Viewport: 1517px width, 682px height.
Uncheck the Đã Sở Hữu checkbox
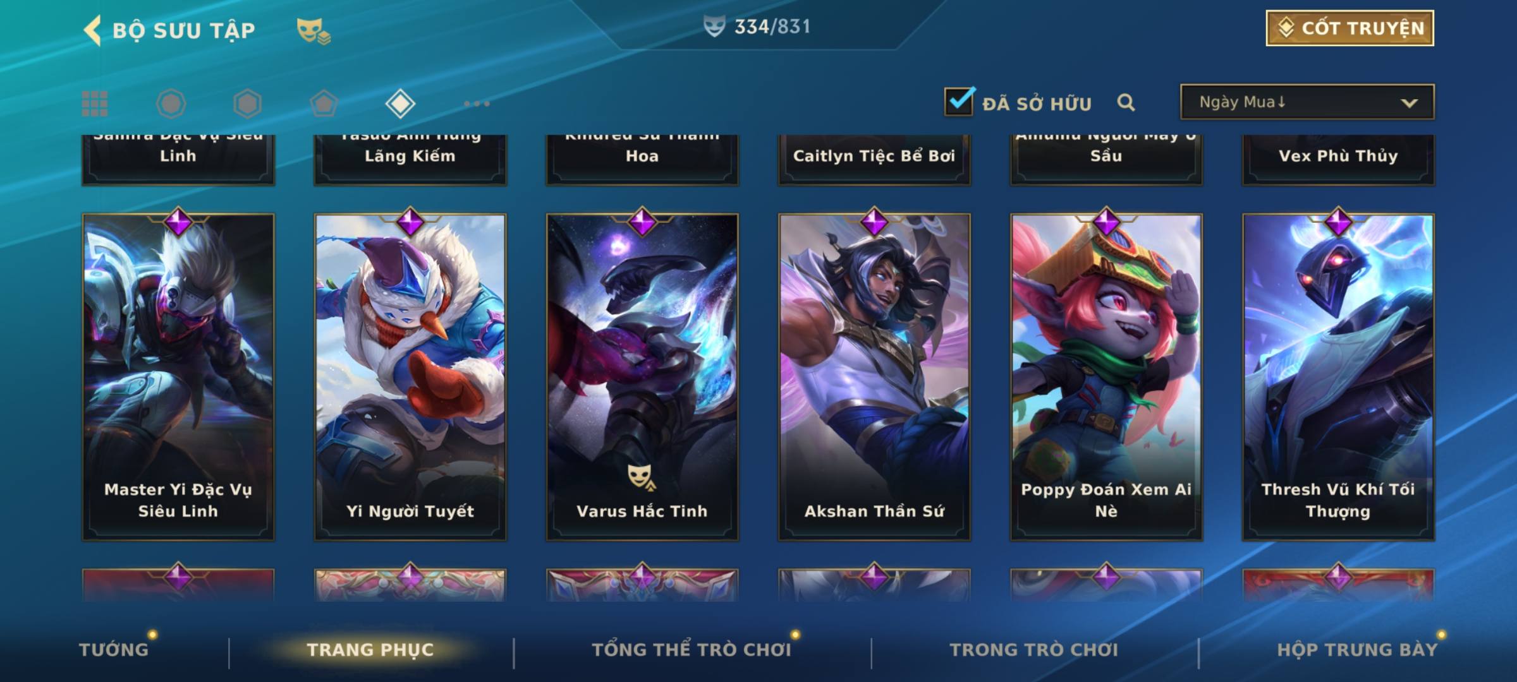tap(960, 101)
